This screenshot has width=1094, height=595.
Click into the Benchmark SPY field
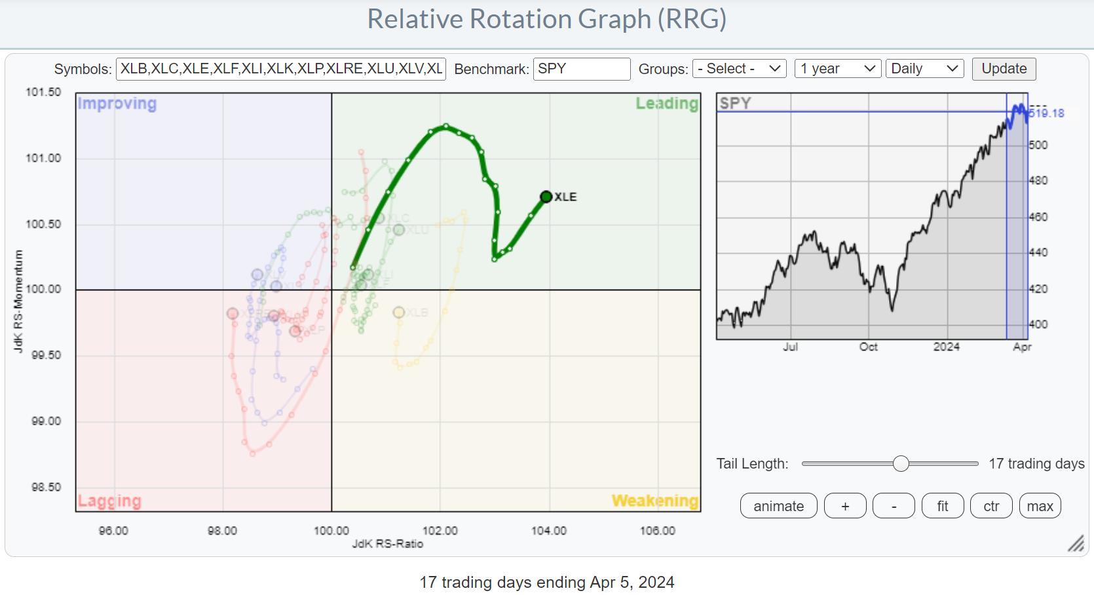pyautogui.click(x=581, y=69)
